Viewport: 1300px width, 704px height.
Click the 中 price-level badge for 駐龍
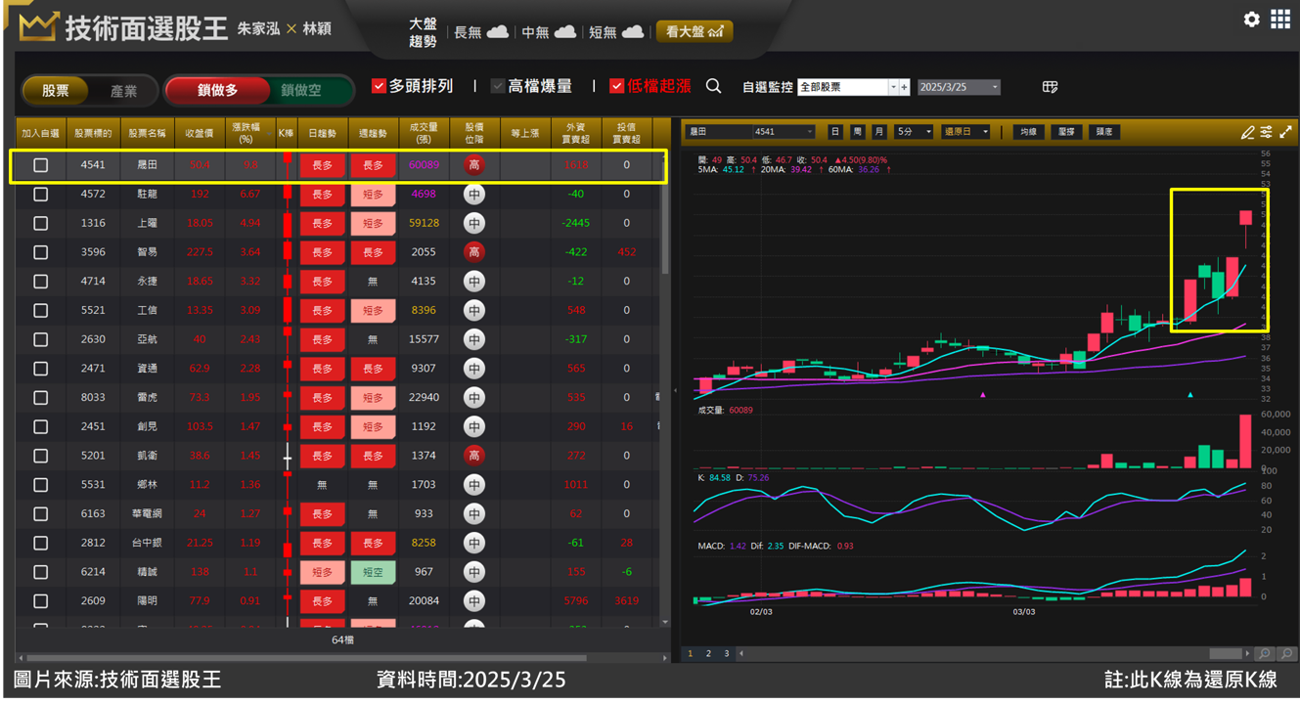[x=474, y=194]
